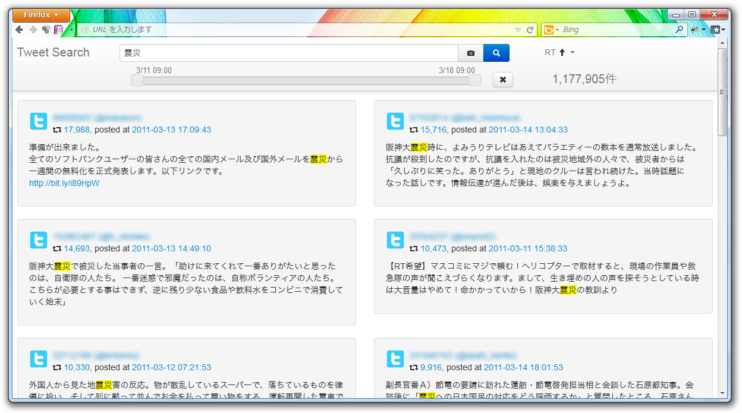Screen dimensions: 742x413
Task: Click the 1,177,905件 result count
Action: coord(584,79)
